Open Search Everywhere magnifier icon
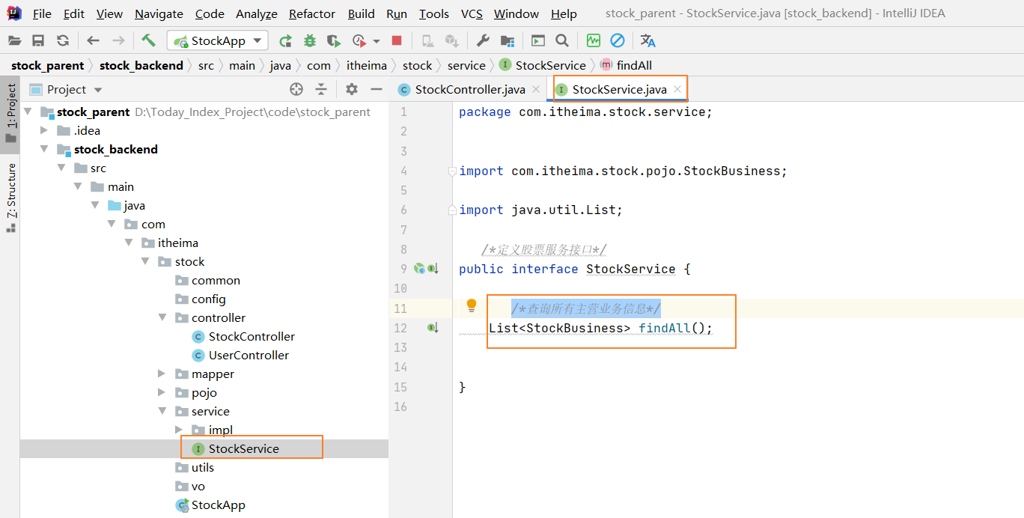The width and height of the screenshot is (1024, 518). tap(562, 40)
